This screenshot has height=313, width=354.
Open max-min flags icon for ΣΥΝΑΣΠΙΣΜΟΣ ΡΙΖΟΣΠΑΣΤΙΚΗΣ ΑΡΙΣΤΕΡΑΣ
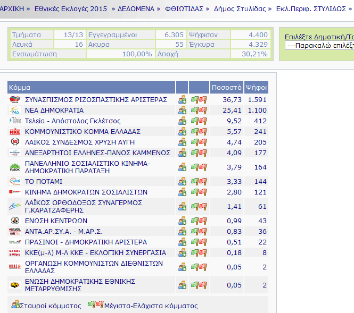pyautogui.click(x=199, y=99)
